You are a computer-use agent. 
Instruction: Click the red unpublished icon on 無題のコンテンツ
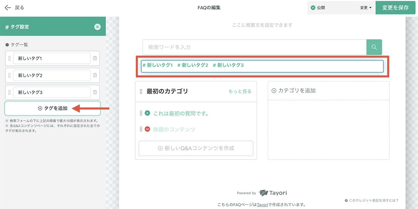click(x=147, y=129)
